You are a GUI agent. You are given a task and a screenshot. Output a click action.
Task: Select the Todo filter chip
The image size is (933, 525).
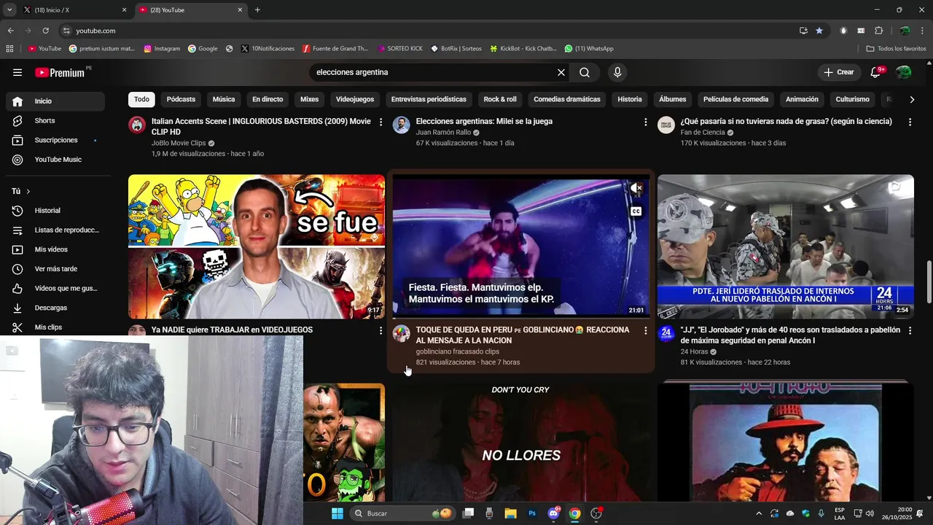141,99
